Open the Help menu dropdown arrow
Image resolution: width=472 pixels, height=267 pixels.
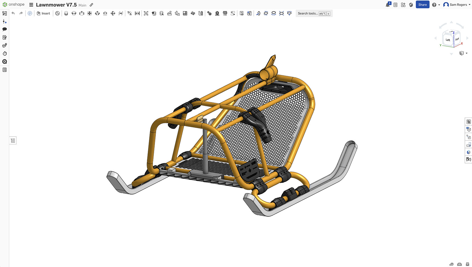coord(439,5)
